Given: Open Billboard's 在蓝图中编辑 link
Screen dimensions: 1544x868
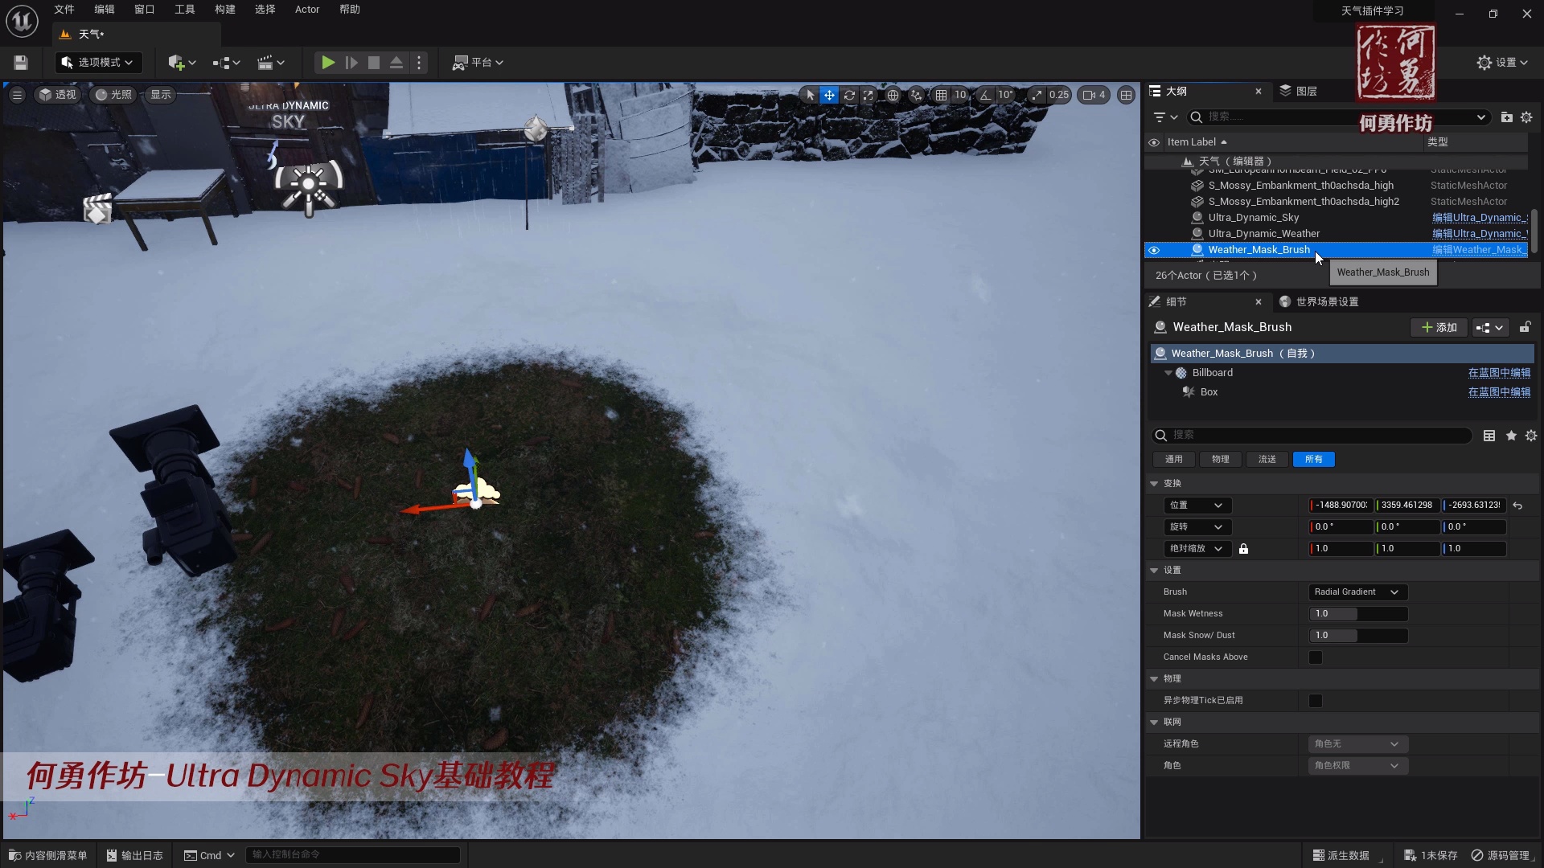Looking at the screenshot, I should (1499, 373).
